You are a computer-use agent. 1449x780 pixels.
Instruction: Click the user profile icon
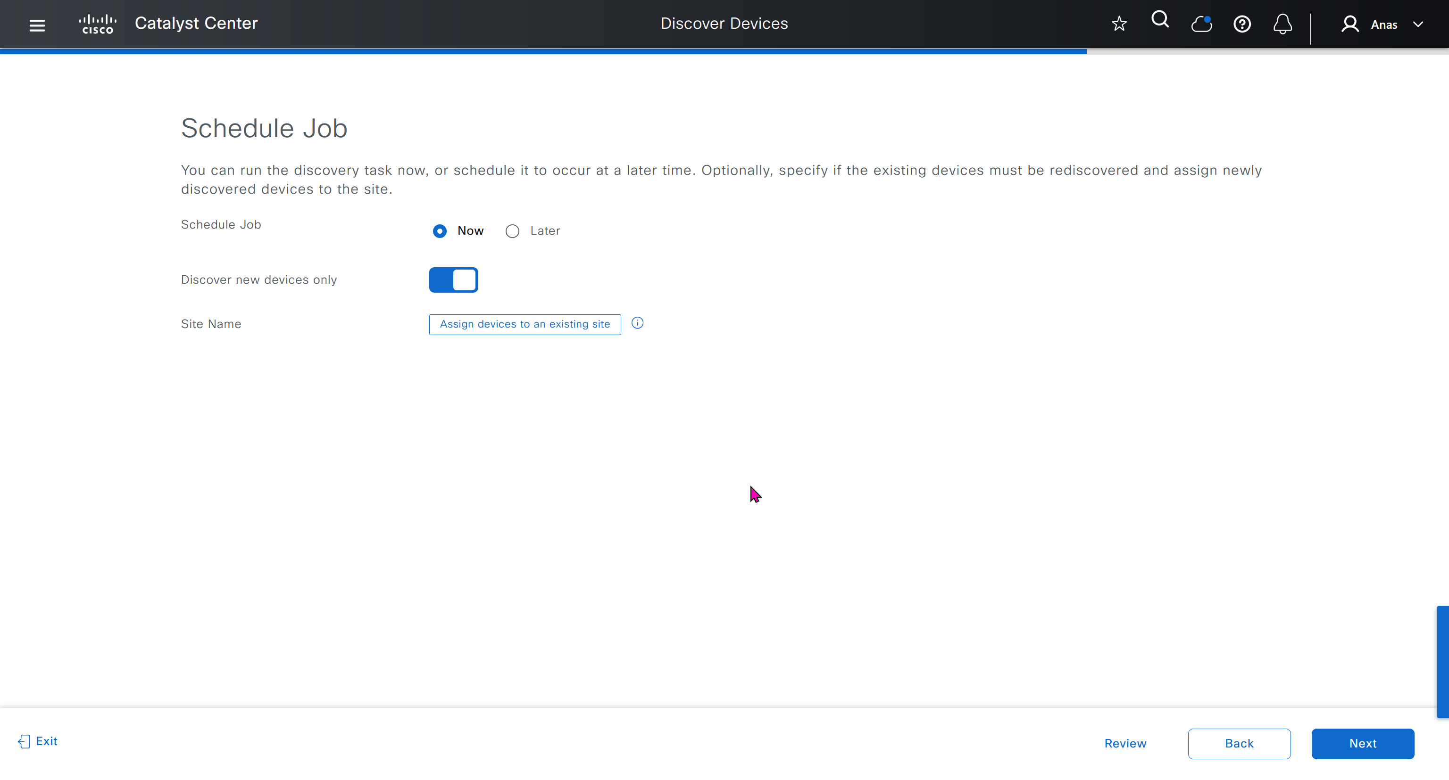1350,24
